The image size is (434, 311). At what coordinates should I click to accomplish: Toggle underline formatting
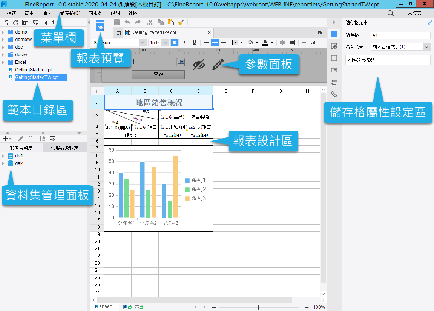[x=194, y=43]
